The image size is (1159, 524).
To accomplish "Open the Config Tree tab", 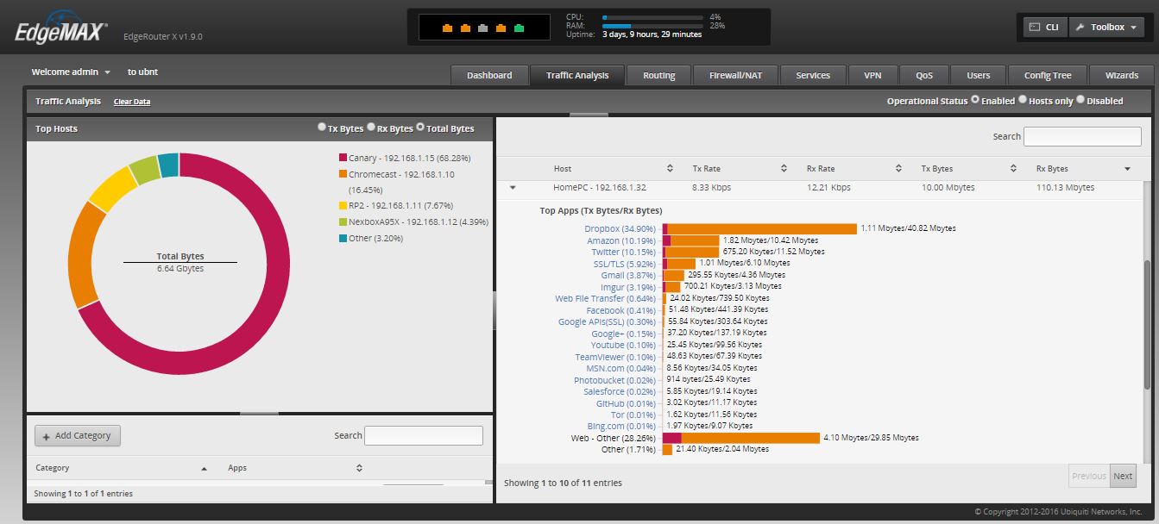I will click(1048, 76).
